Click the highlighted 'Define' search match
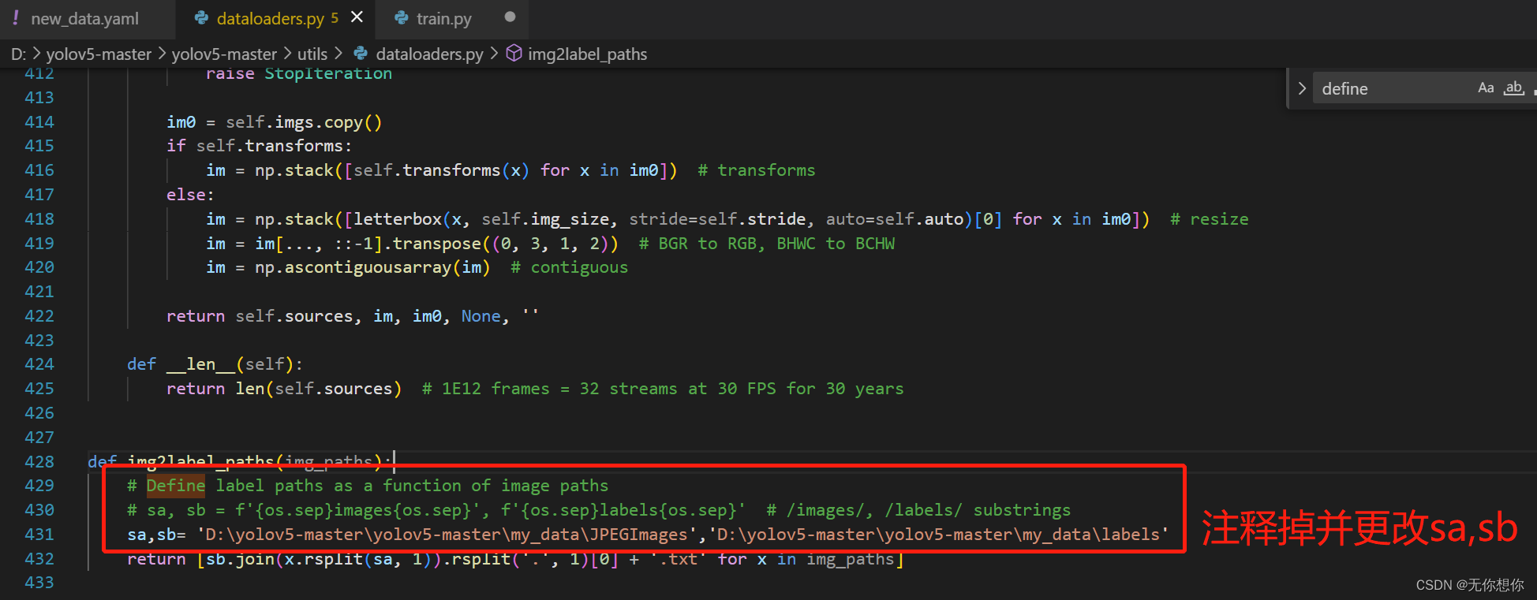This screenshot has height=600, width=1537. (176, 486)
